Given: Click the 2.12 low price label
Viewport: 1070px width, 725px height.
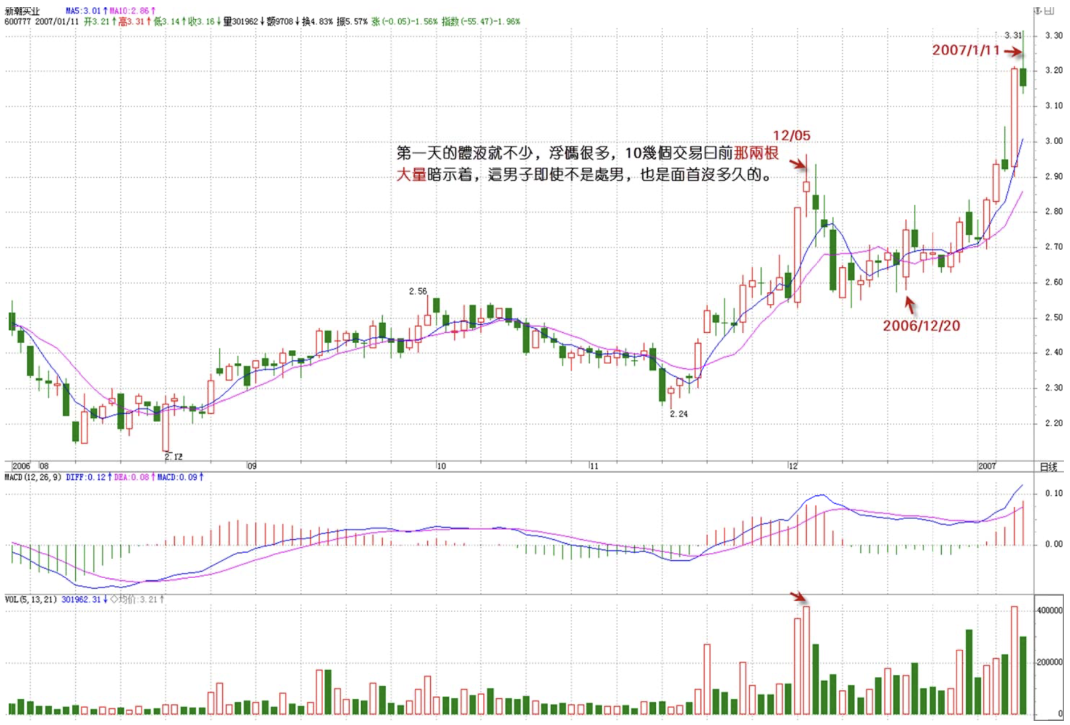Looking at the screenshot, I should 173,457.
